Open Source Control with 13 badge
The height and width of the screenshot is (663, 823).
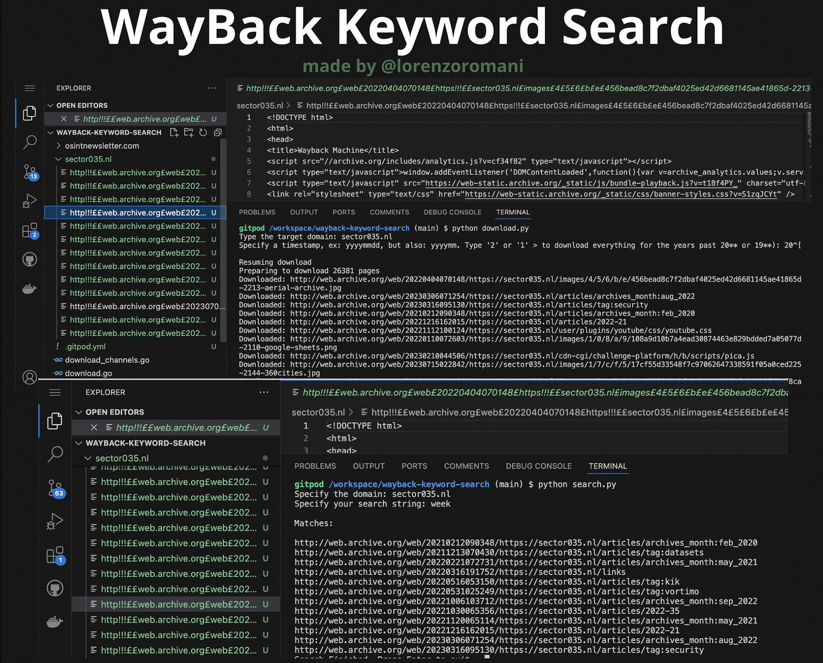29,172
